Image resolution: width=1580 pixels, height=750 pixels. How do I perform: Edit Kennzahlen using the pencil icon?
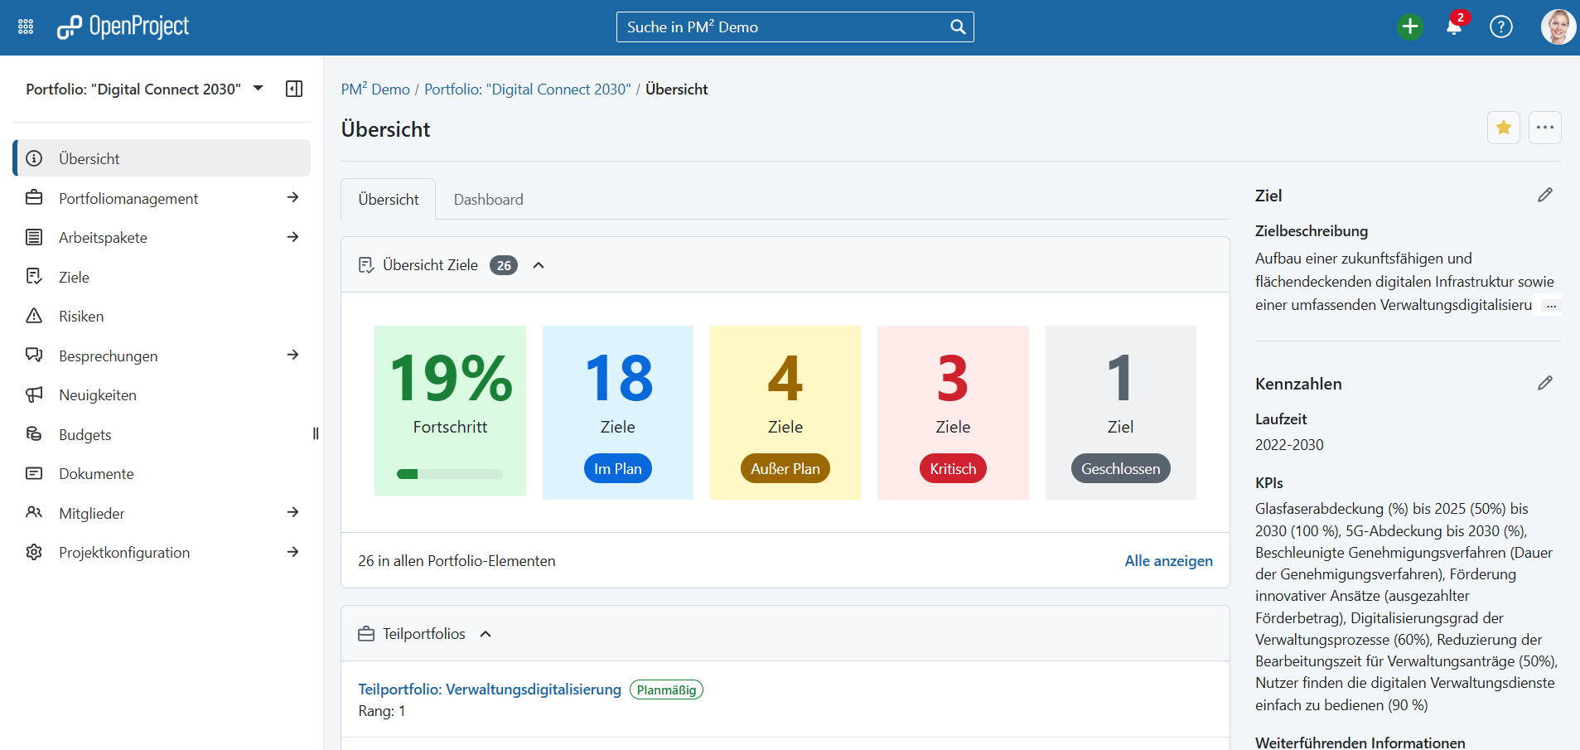point(1546,383)
